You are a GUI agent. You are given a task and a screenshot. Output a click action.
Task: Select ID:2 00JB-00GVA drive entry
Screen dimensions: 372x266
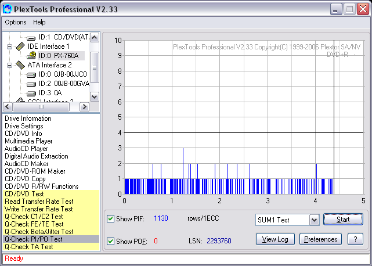pyautogui.click(x=64, y=84)
